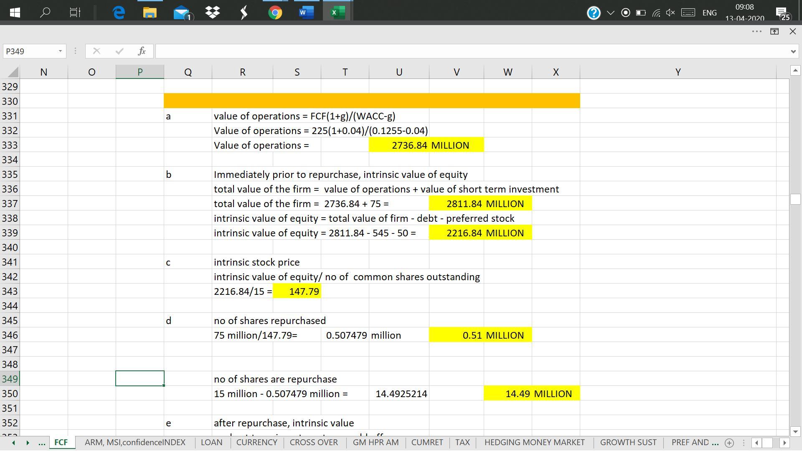
Task: Open Microsoft Edge from taskbar
Action: [x=119, y=13]
